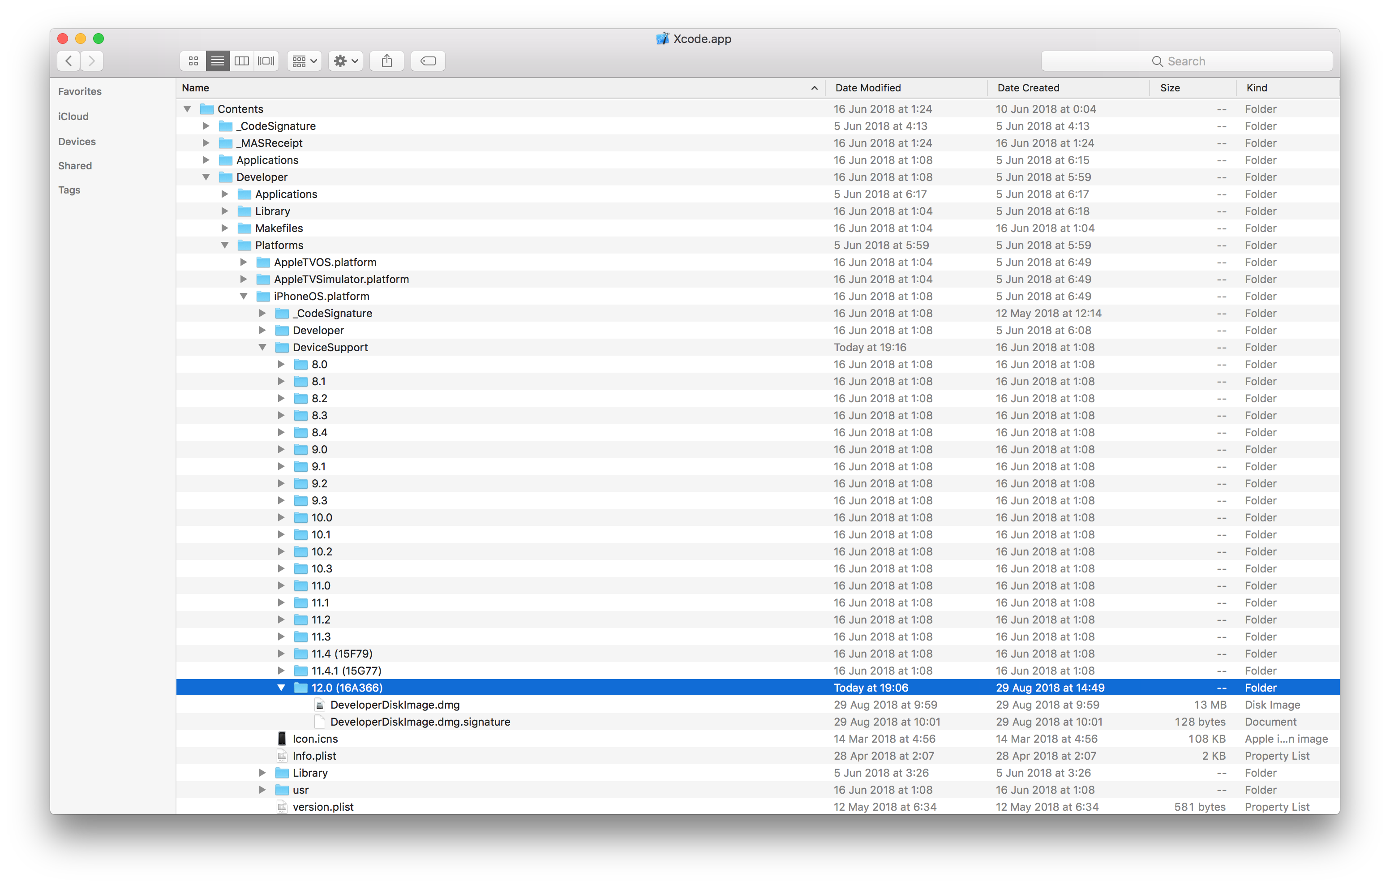
Task: Collapse the iPhoneOS.platform folder
Action: (x=244, y=296)
